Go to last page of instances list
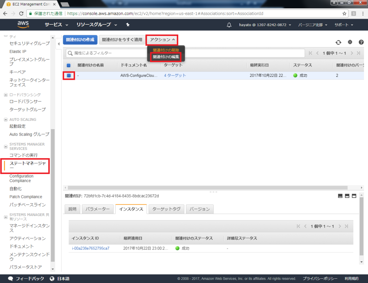This screenshot has width=368, height=283. click(346, 226)
